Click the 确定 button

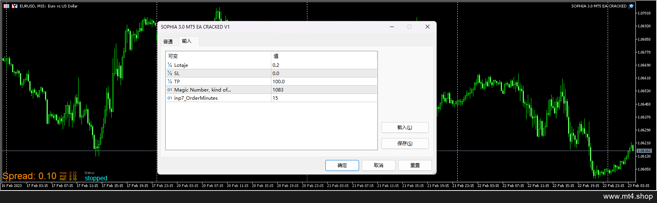[342, 165]
